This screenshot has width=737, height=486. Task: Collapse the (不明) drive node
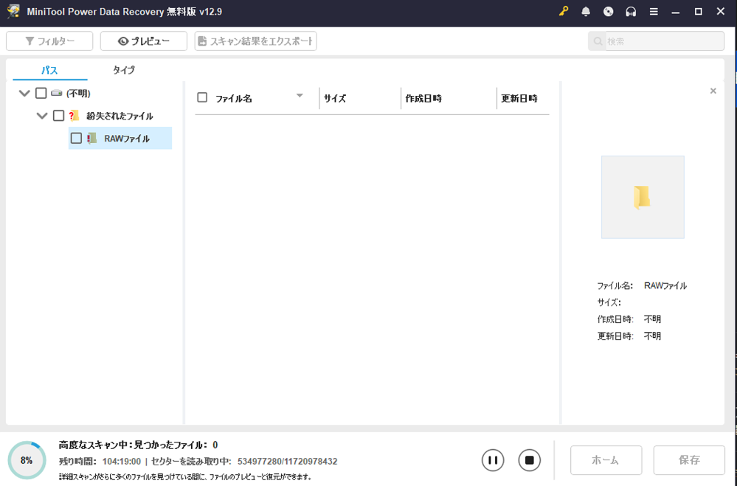[24, 93]
